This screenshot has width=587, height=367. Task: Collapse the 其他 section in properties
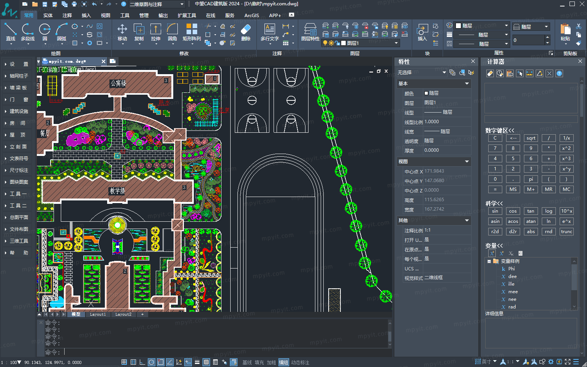click(467, 221)
